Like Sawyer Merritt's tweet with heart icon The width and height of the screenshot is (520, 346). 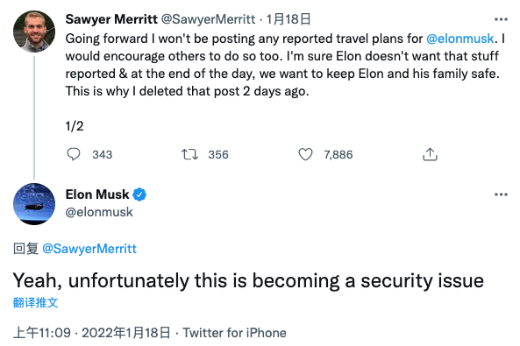point(305,154)
